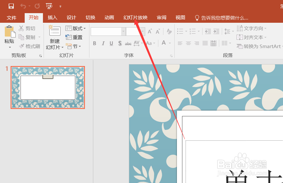The width and height of the screenshot is (283, 183).
Task: Click the Decrease Font Size icon
Action: click(x=158, y=31)
